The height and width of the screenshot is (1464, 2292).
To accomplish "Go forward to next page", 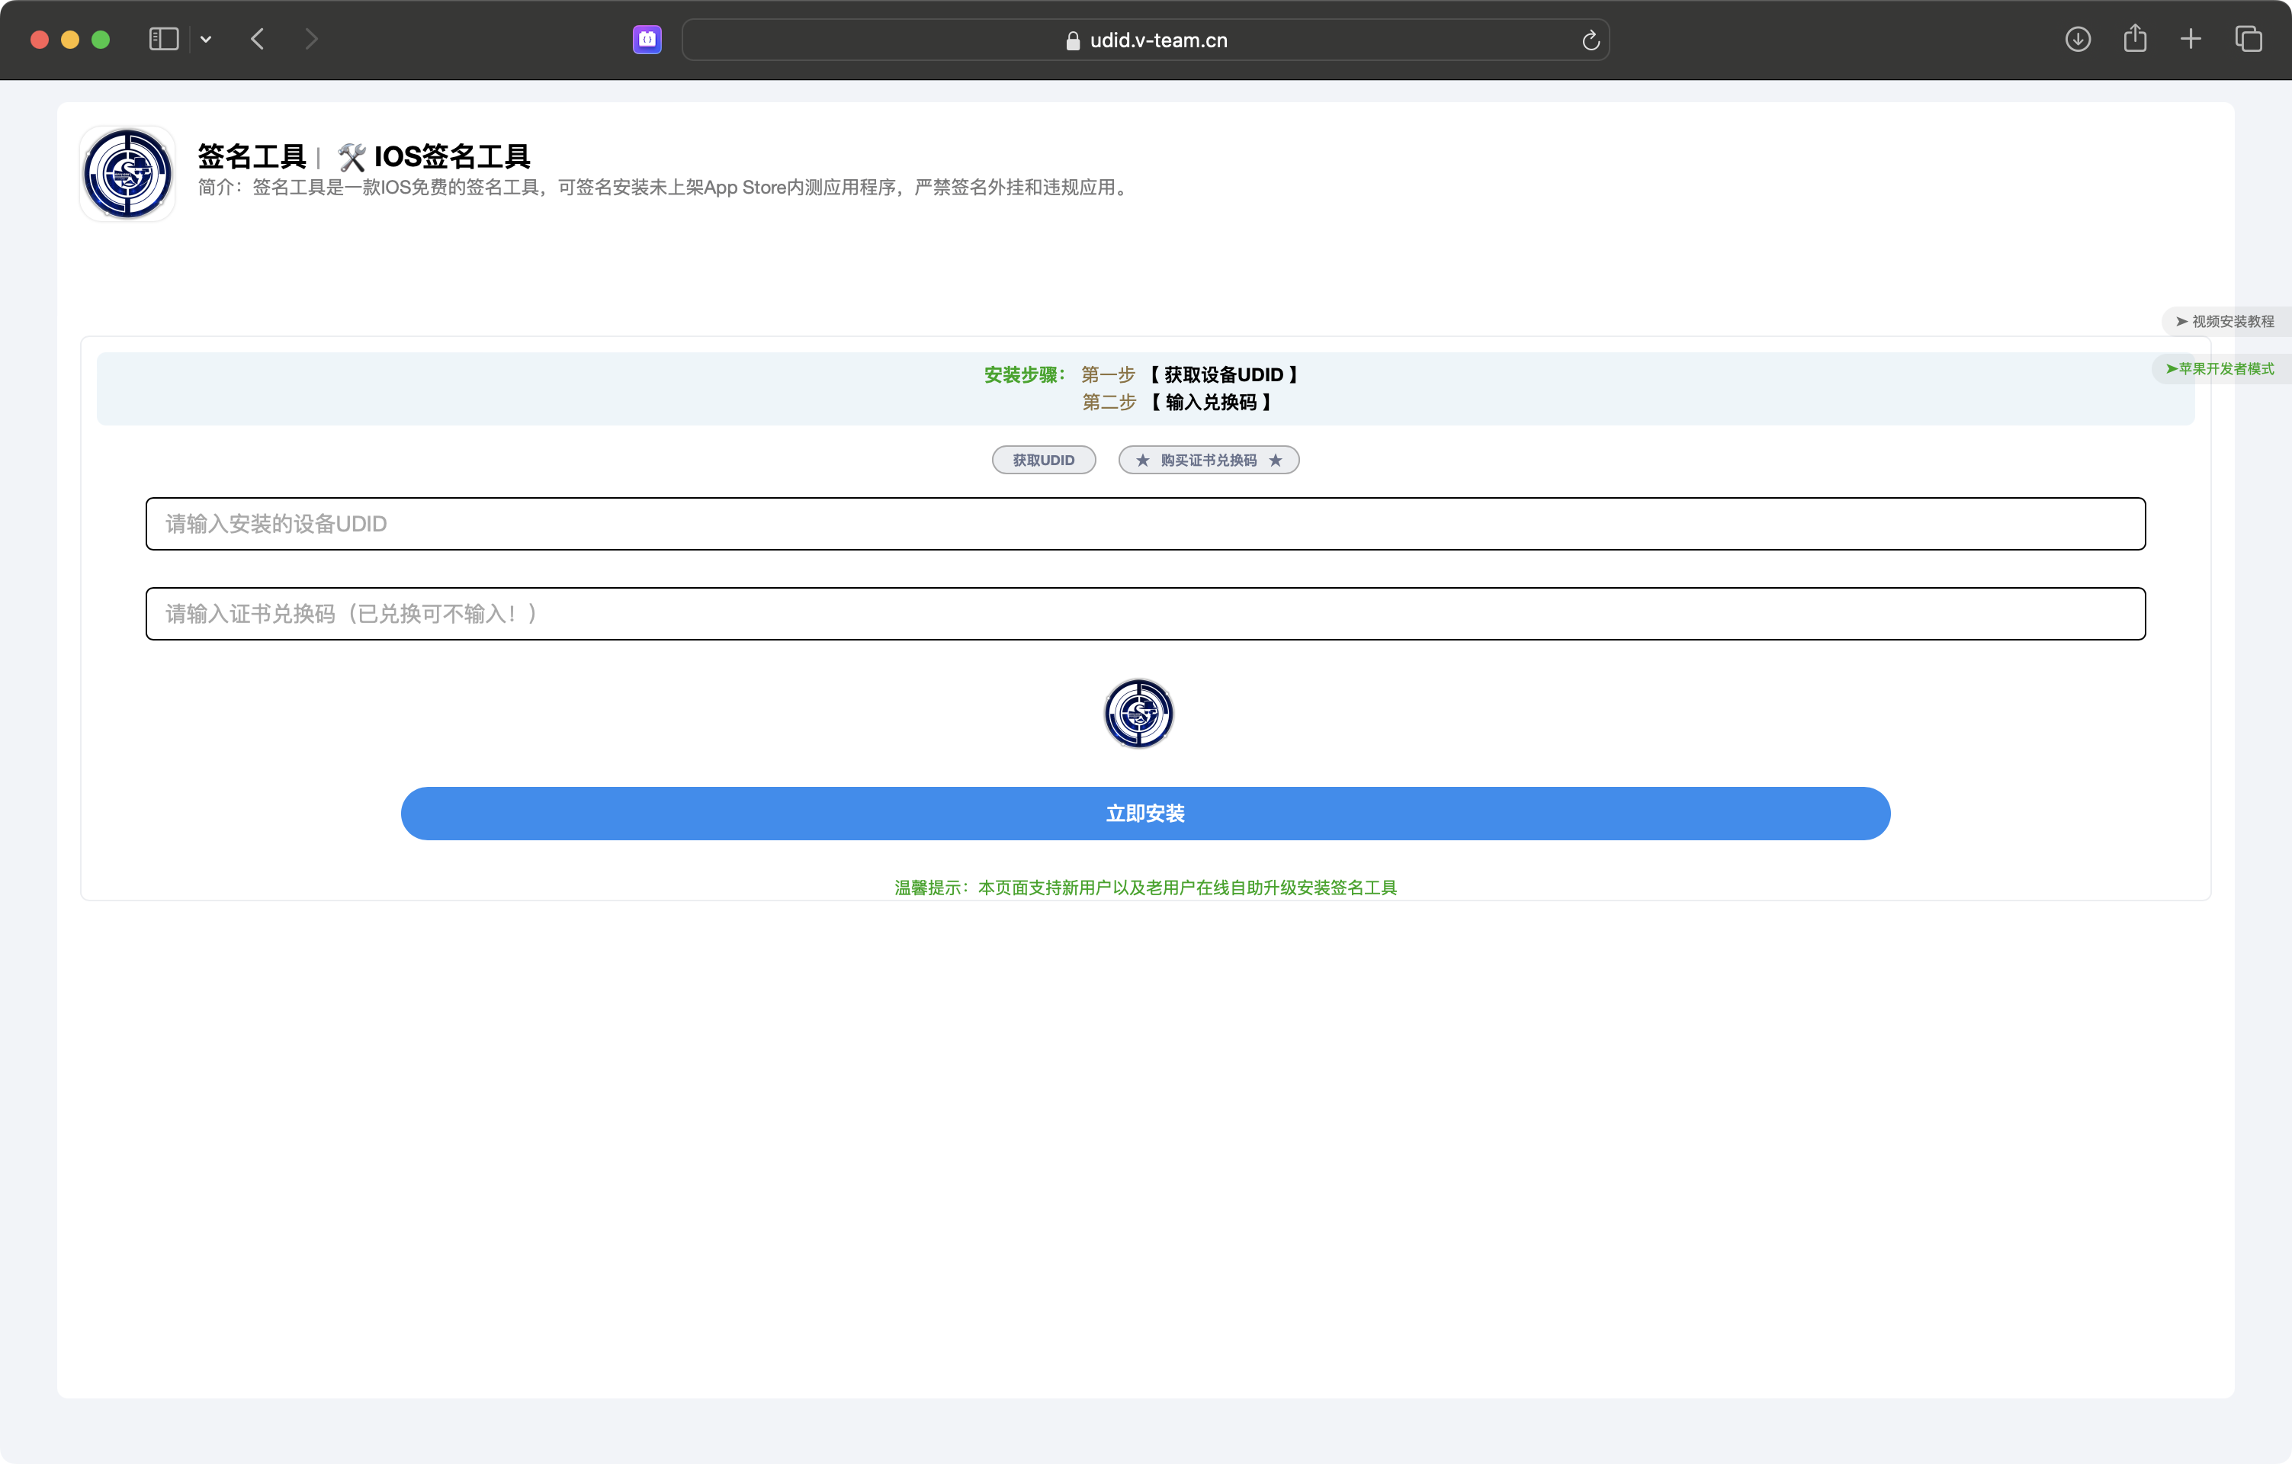I will tap(311, 39).
